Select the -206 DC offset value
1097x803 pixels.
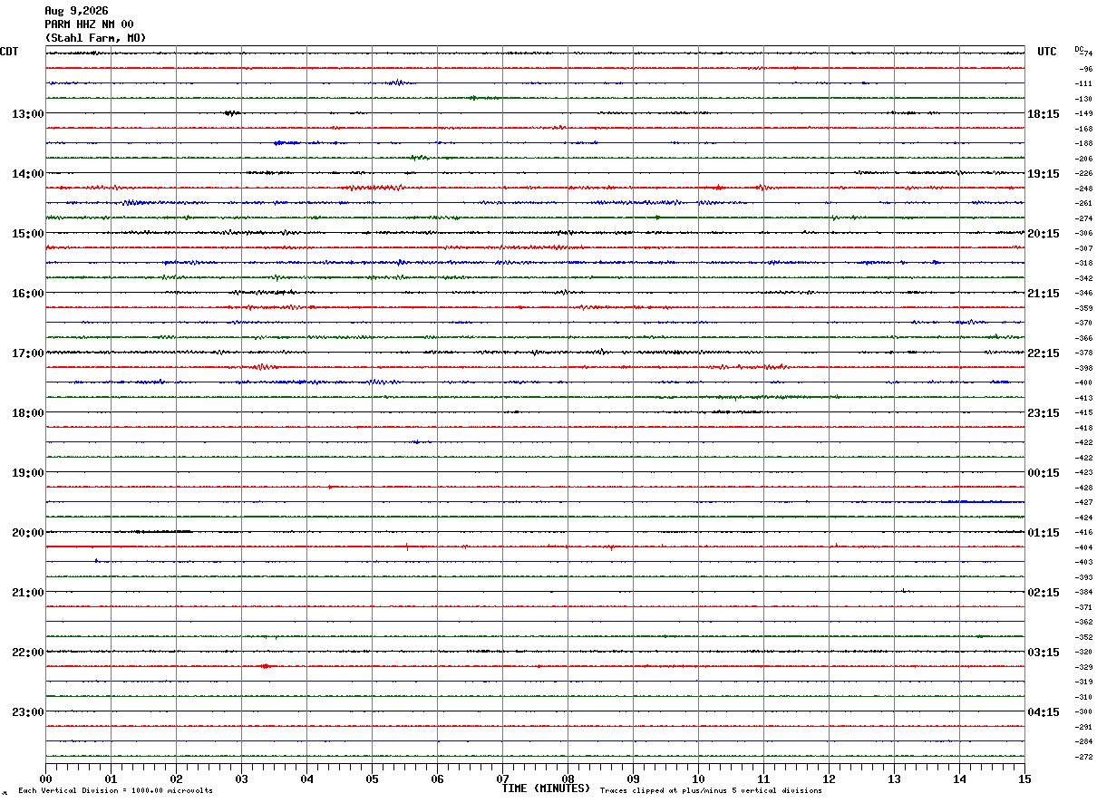pos(1084,159)
